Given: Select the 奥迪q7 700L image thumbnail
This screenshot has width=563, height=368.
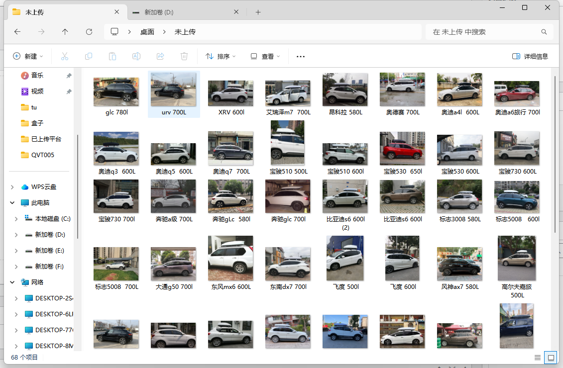Looking at the screenshot, I should (x=230, y=148).
